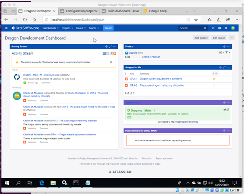The image size is (244, 194).
Task: Move the Activity Stream gadget using its drag handle
Action: click(106, 46)
